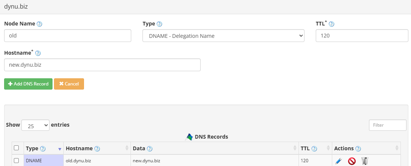Focus the Node Name input containing old

[x=67, y=36]
